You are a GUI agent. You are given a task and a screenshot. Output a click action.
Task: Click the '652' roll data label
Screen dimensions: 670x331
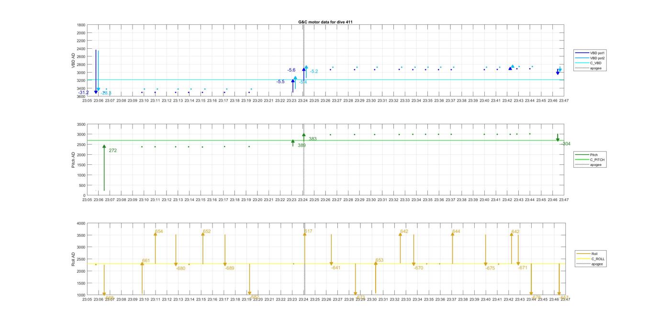tap(207, 232)
